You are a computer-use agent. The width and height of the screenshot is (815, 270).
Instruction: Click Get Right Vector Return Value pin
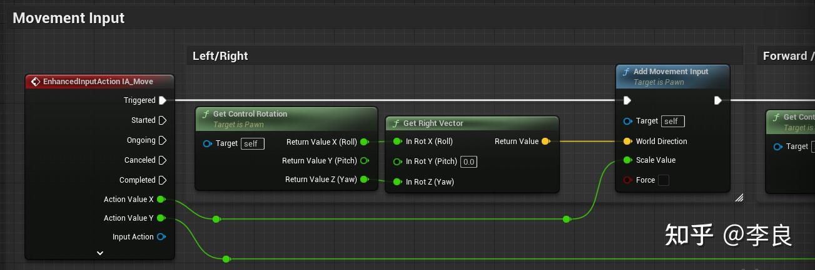click(x=545, y=142)
